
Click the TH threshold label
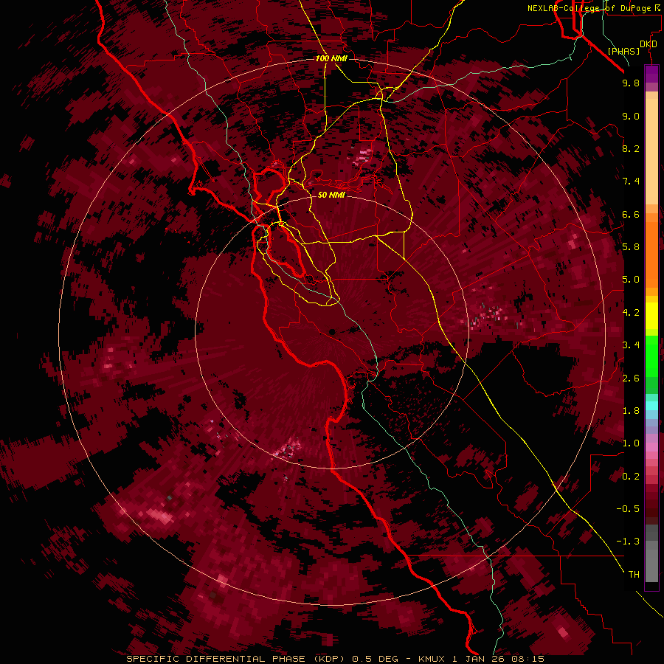click(x=634, y=575)
